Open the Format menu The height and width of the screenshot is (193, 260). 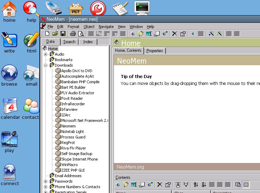(x=73, y=27)
